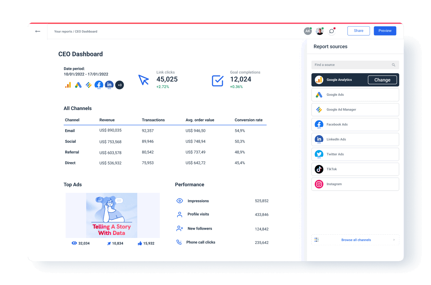The height and width of the screenshot is (285, 431).
Task: Select Google Ads in Report sources
Action: (x=355, y=94)
